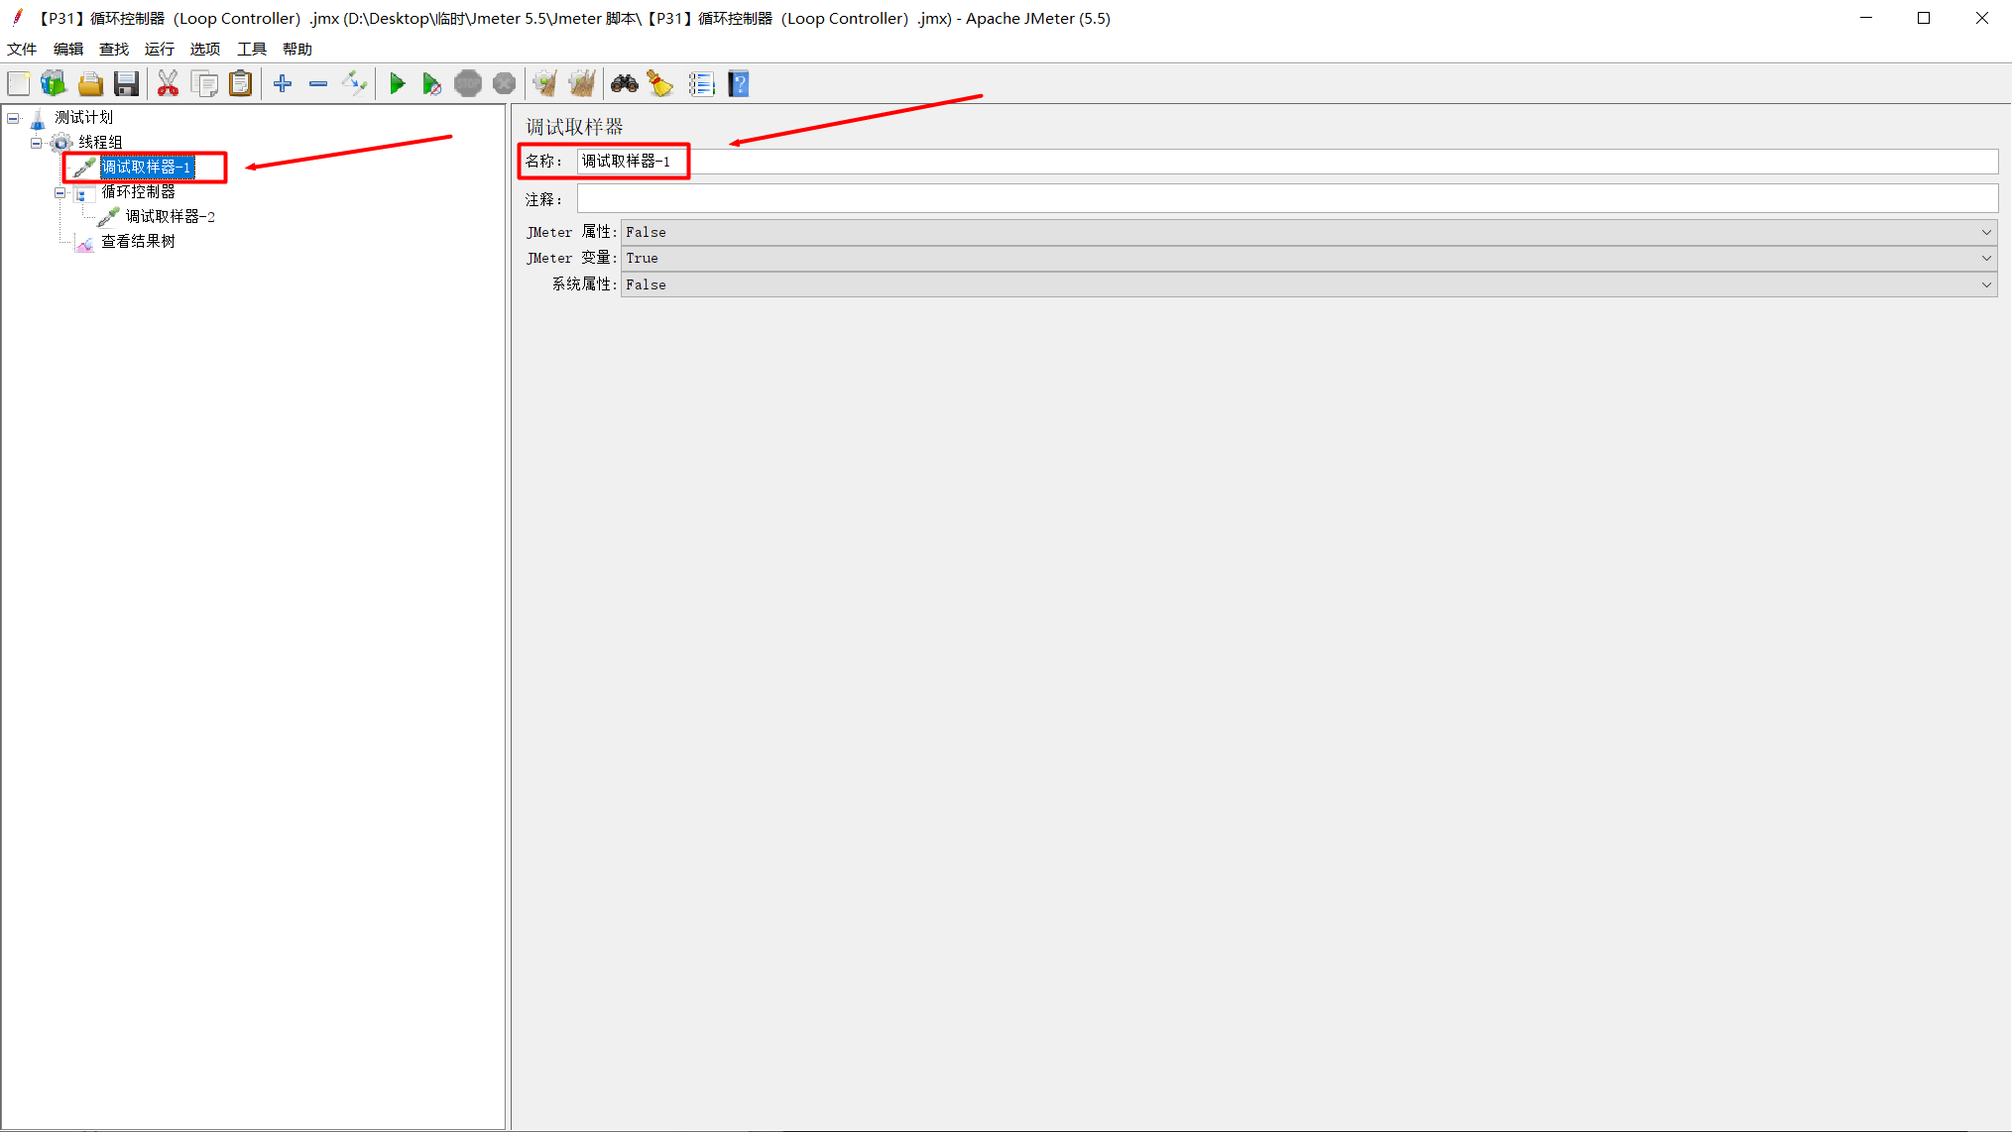Screen dimensions: 2012x1132
Task: Open the Function Helper list icon
Action: click(x=701, y=84)
